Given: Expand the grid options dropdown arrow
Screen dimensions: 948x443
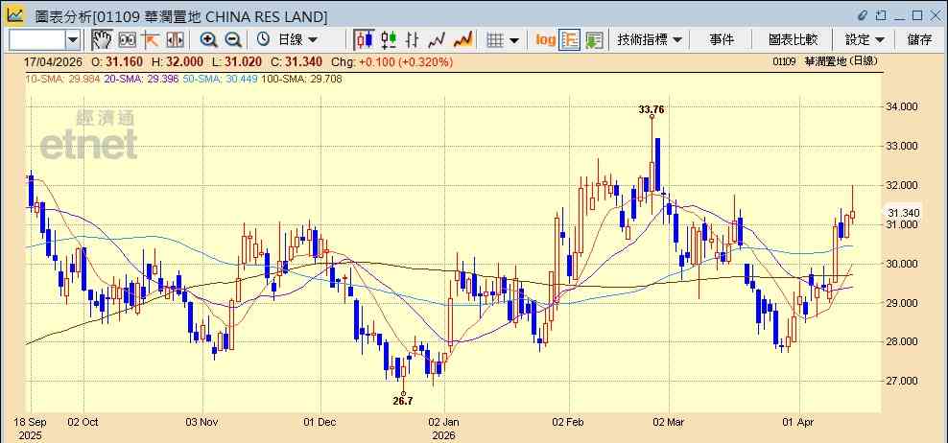Looking at the screenshot, I should coord(514,40).
